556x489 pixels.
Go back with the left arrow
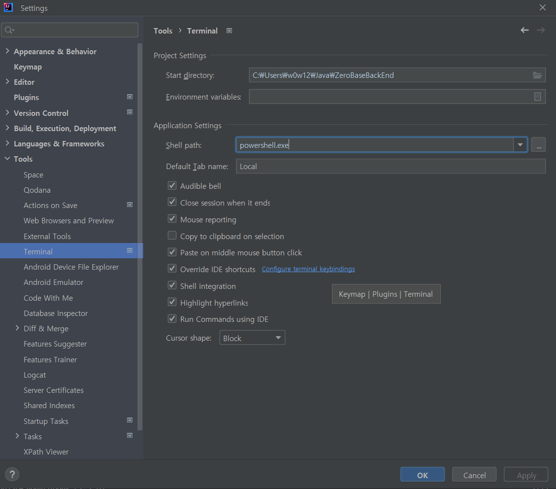[x=524, y=31]
